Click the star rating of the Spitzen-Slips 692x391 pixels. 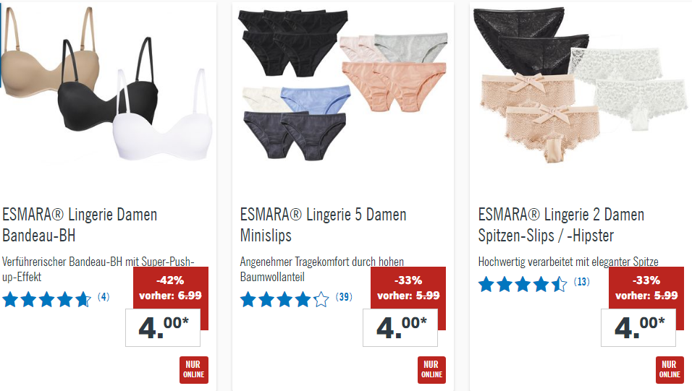pyautogui.click(x=523, y=284)
